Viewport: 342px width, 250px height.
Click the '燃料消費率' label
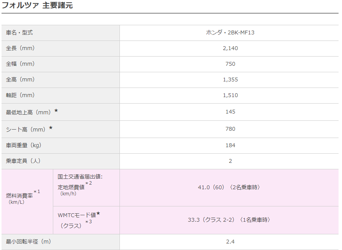20,196
